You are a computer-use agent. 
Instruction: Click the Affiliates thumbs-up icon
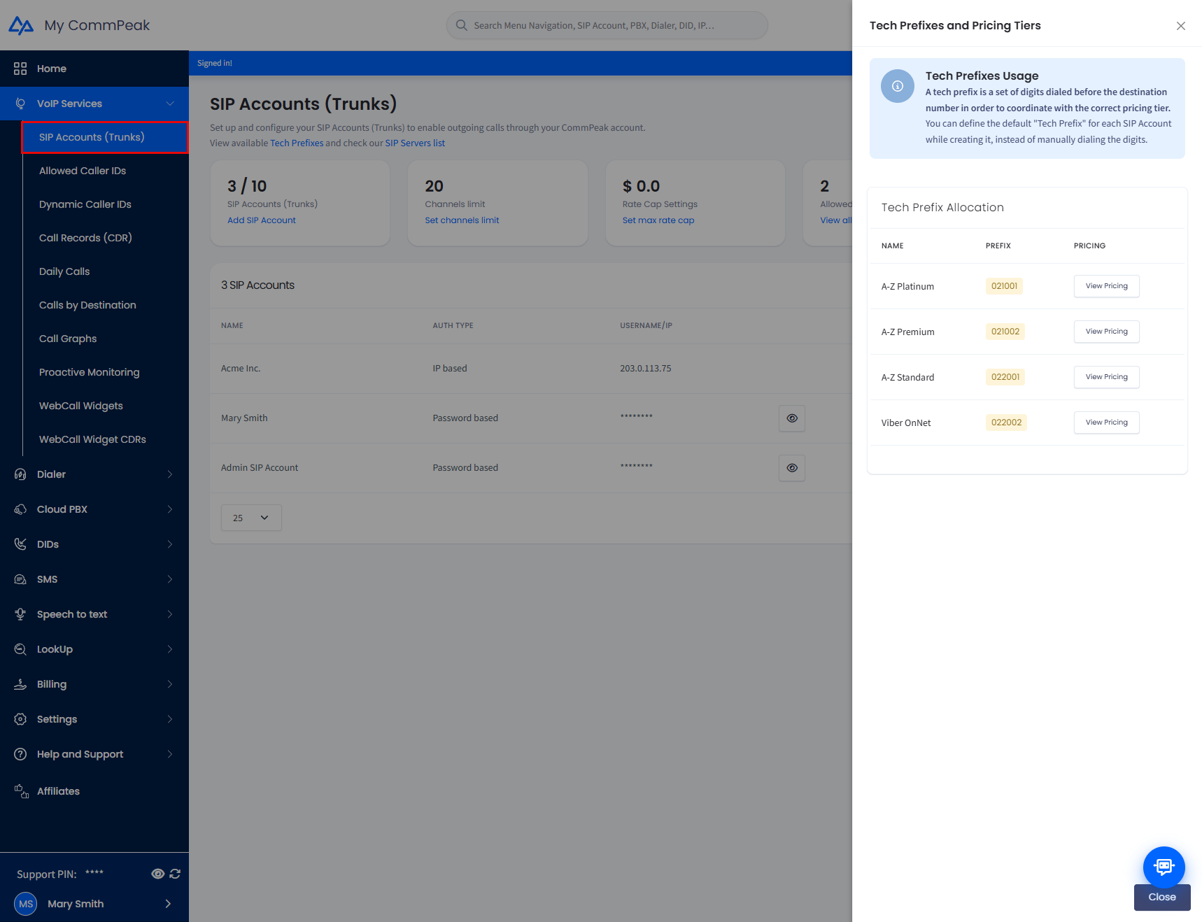[x=22, y=791]
